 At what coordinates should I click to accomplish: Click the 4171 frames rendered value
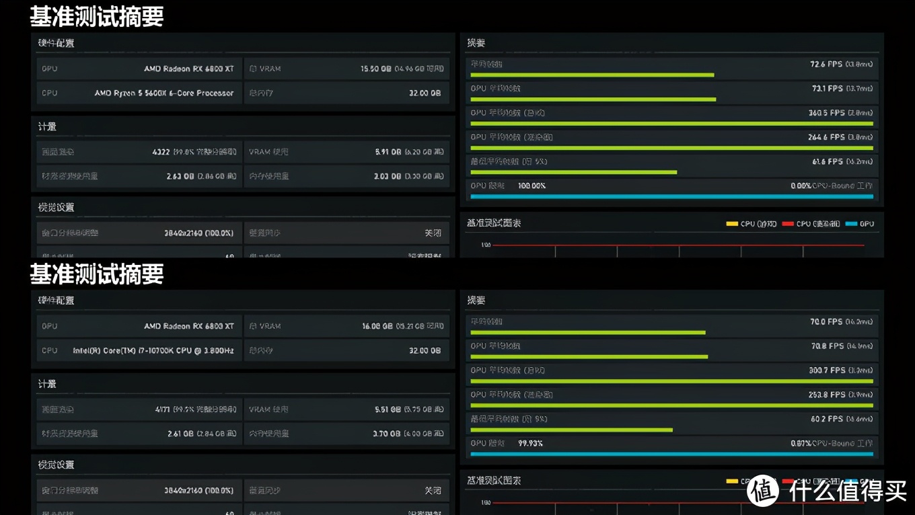click(163, 409)
